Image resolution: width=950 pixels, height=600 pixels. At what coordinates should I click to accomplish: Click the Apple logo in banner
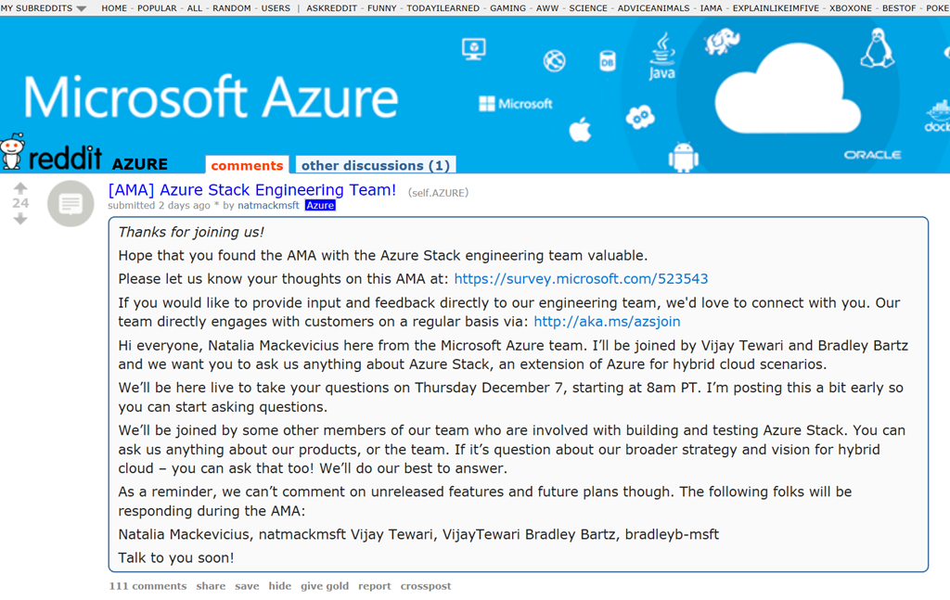pos(581,129)
